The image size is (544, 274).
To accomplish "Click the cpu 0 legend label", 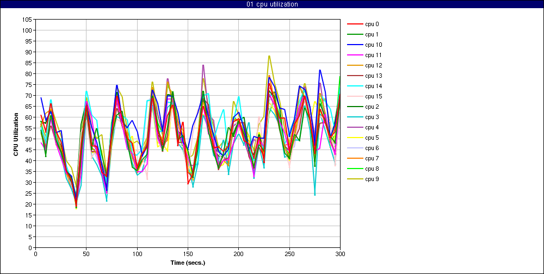I will tap(372, 24).
